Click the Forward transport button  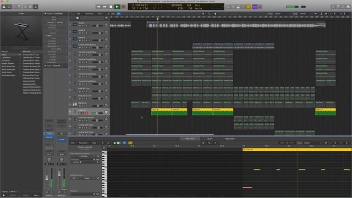tap(105, 7)
